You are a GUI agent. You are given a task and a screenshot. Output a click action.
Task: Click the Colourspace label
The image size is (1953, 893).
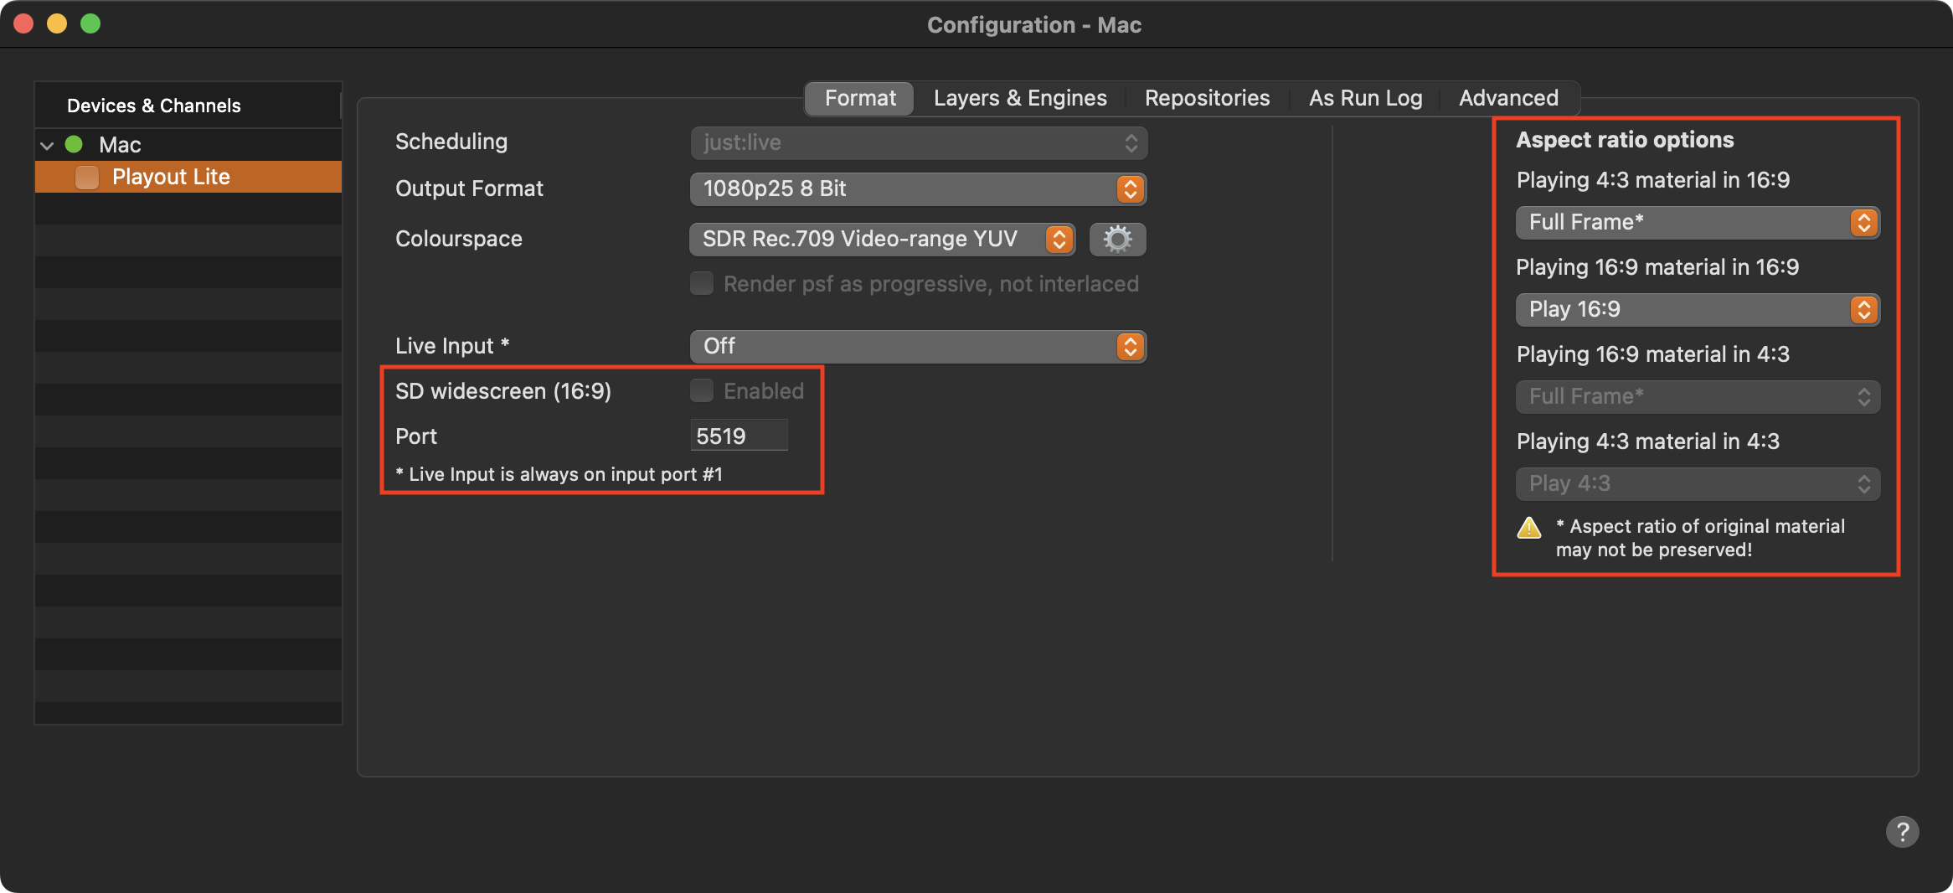pos(459,240)
